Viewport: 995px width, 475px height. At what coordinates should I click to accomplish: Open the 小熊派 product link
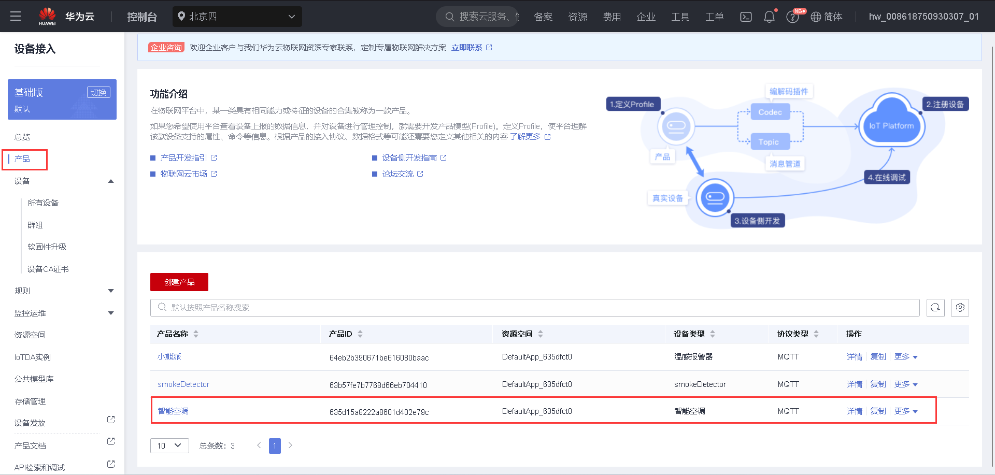tap(170, 356)
